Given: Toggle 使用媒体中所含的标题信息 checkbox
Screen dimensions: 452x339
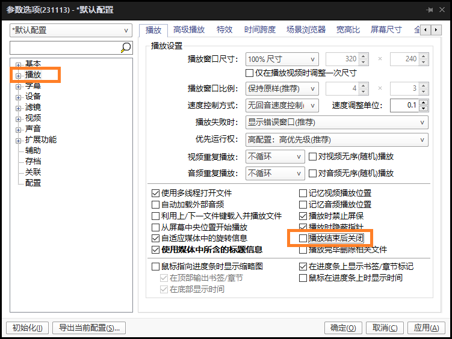Looking at the screenshot, I should pos(155,250).
